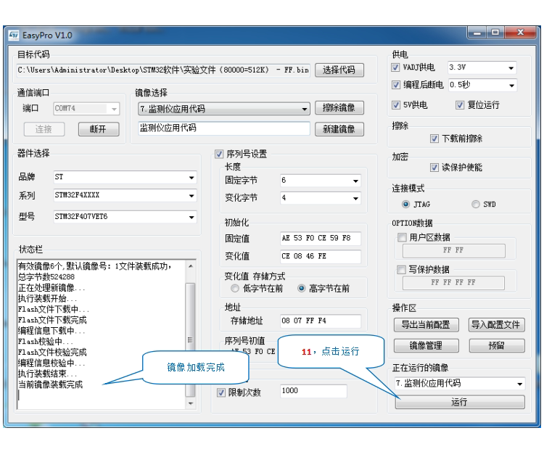Expand 镜像选择 dropdown showing 7.监测仪应用代码
544x457 pixels.
tap(224, 109)
